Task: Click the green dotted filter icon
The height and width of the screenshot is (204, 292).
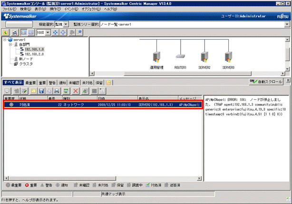Action: tap(66, 91)
